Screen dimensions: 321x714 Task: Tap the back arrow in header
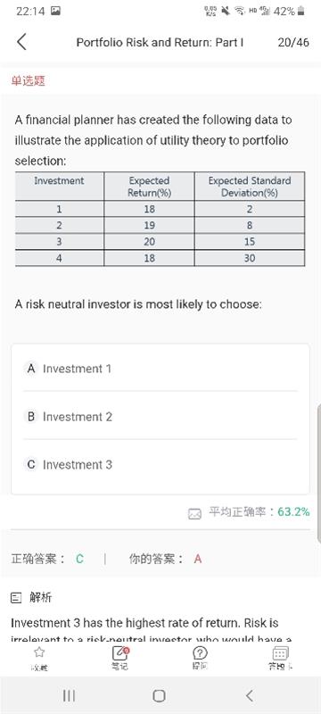21,42
